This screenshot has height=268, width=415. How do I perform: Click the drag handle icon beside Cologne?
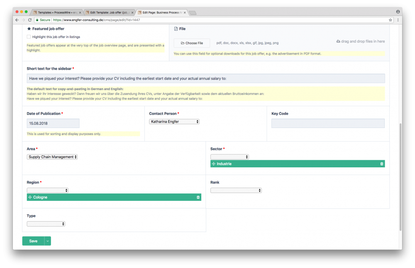(30, 198)
